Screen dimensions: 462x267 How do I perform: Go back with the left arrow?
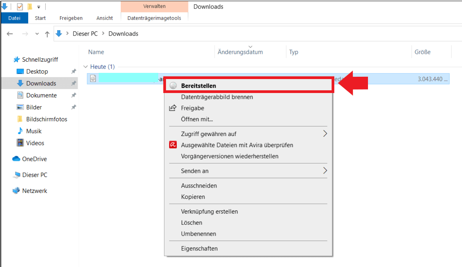tap(10, 34)
